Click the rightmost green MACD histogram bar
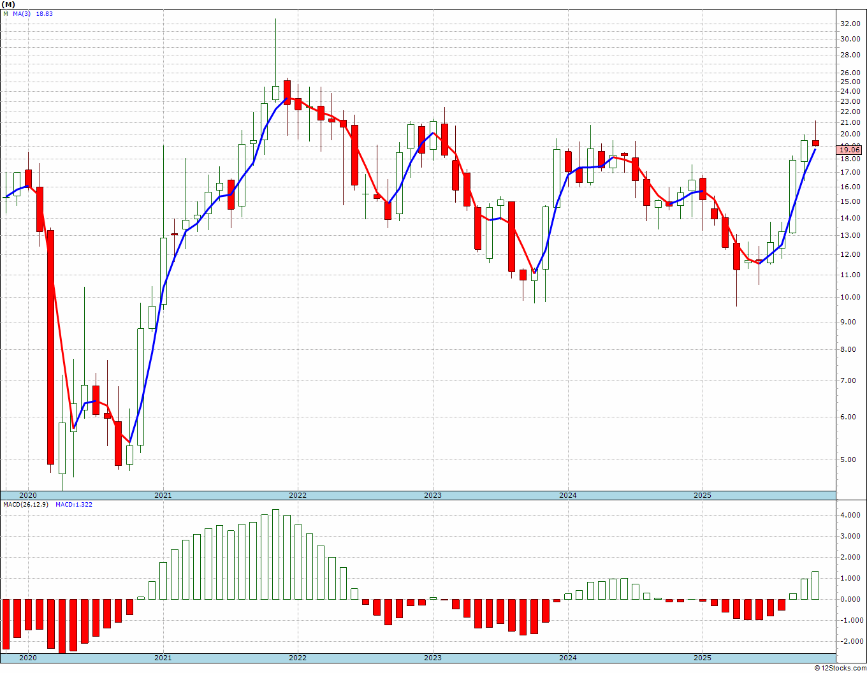867x673 pixels. click(x=815, y=586)
